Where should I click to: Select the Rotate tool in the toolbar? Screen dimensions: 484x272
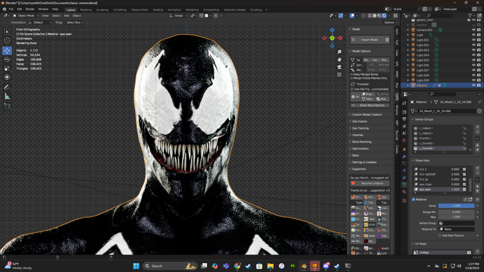(x=7, y=60)
